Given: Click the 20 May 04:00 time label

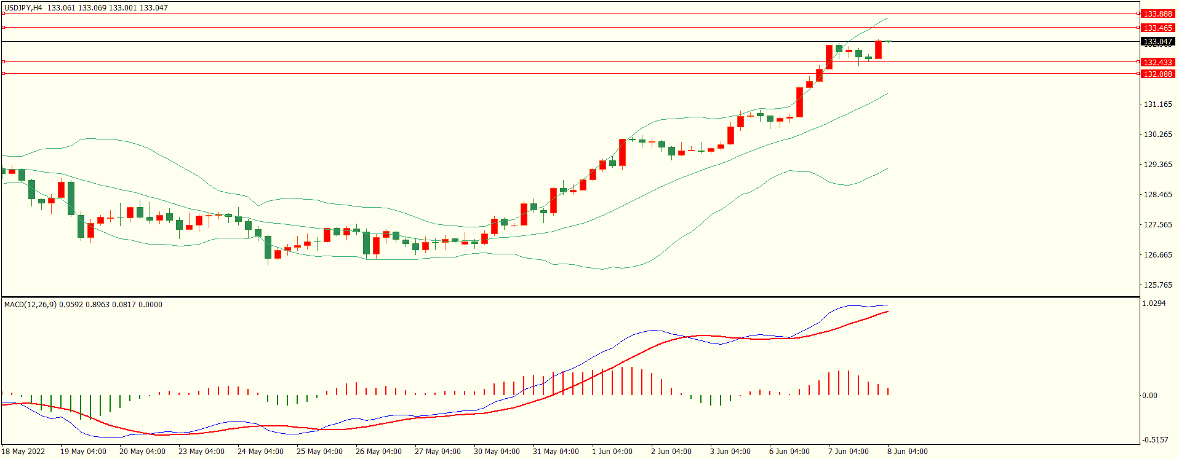Looking at the screenshot, I should pos(142,452).
